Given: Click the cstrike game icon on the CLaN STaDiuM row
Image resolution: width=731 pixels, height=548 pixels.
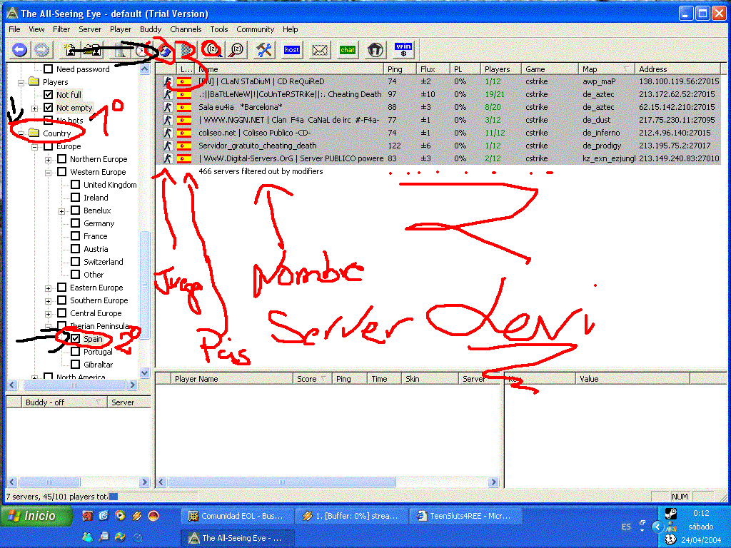Looking at the screenshot, I should 167,81.
